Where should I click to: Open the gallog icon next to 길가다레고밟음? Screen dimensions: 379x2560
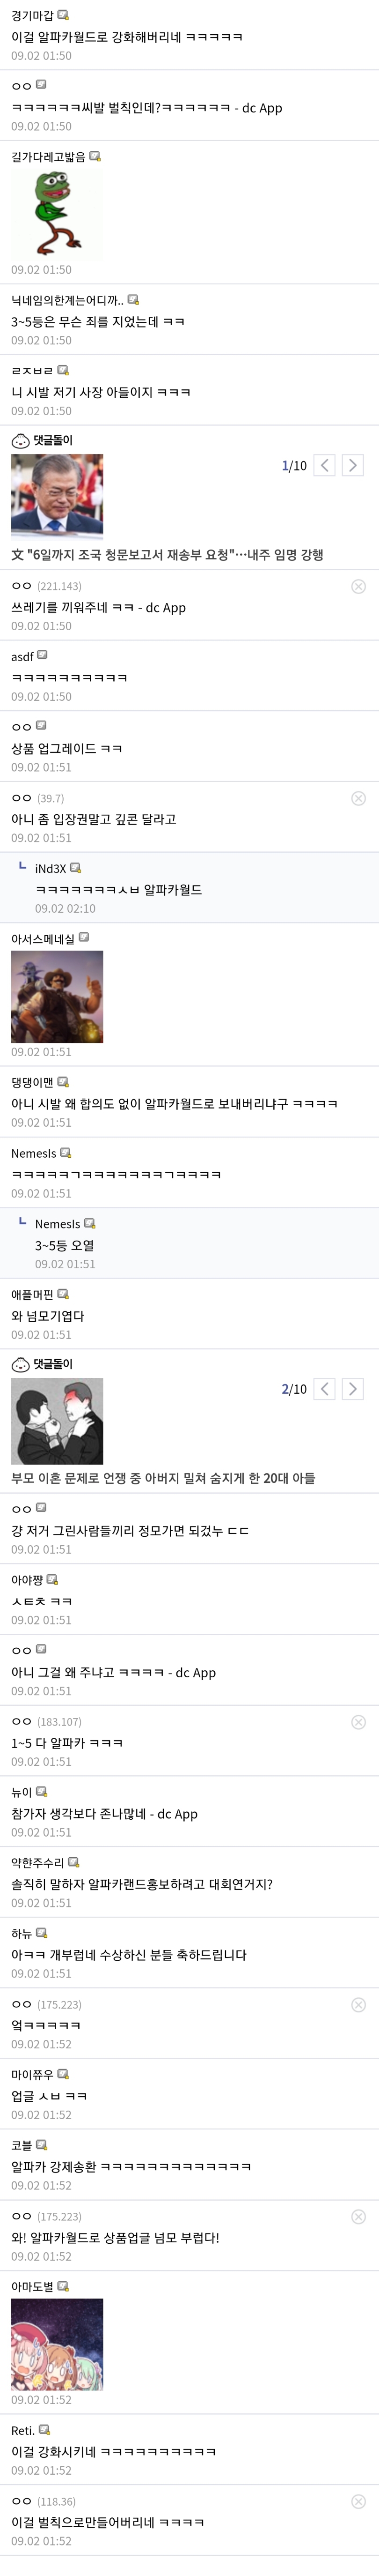pyautogui.click(x=95, y=156)
